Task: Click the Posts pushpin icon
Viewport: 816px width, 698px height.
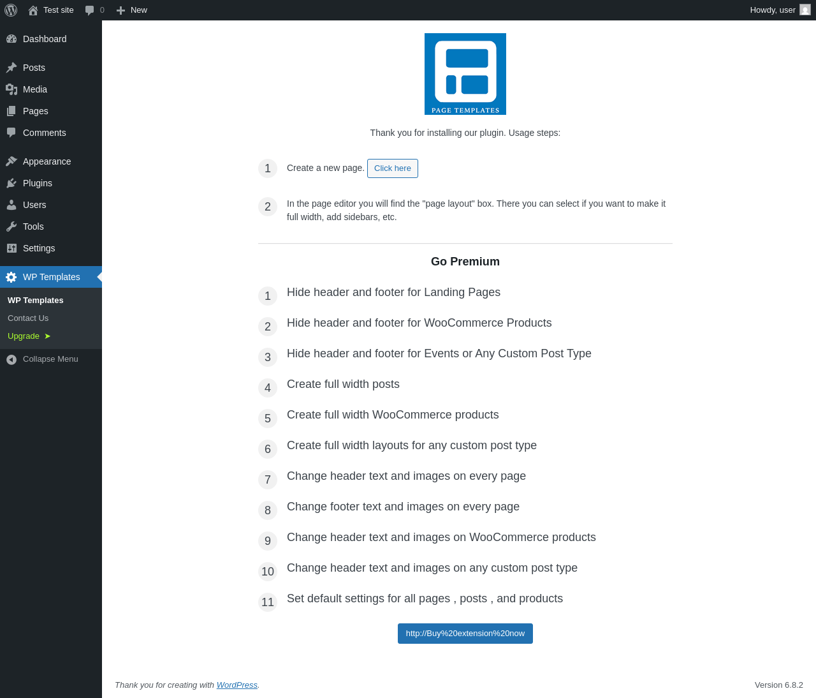Action: click(x=11, y=68)
